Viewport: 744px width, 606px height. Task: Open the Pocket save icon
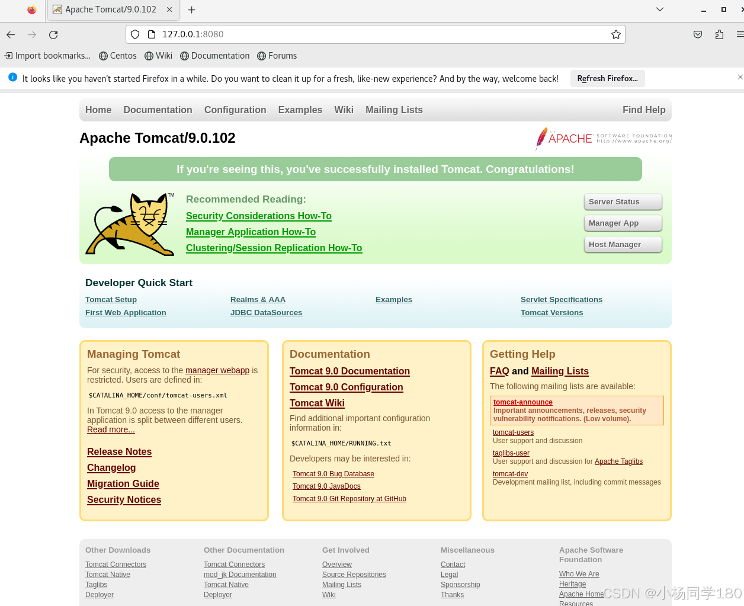point(698,34)
